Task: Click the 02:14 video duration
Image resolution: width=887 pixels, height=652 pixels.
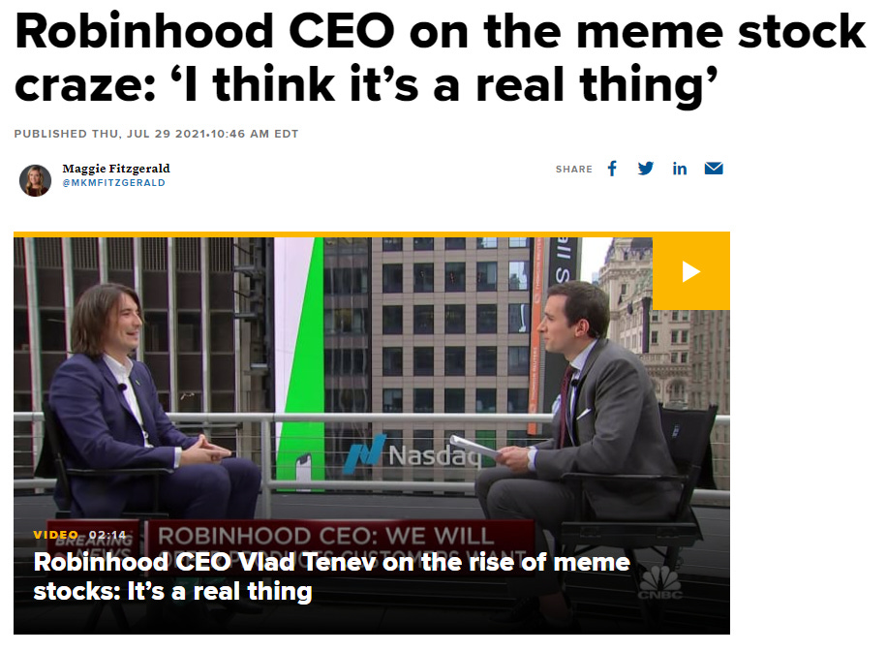Action: [107, 534]
